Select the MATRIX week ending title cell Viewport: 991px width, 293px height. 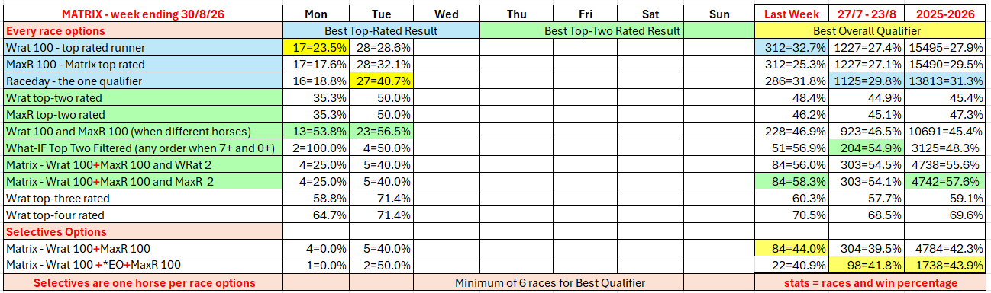144,14
